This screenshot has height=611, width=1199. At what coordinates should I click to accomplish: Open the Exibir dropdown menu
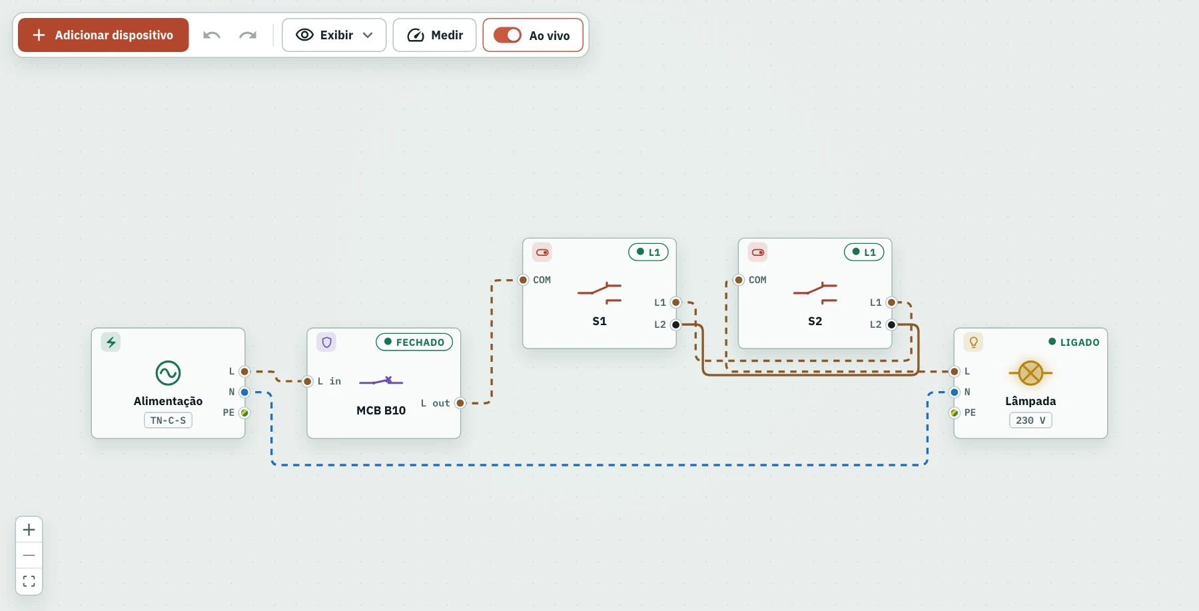(x=334, y=35)
